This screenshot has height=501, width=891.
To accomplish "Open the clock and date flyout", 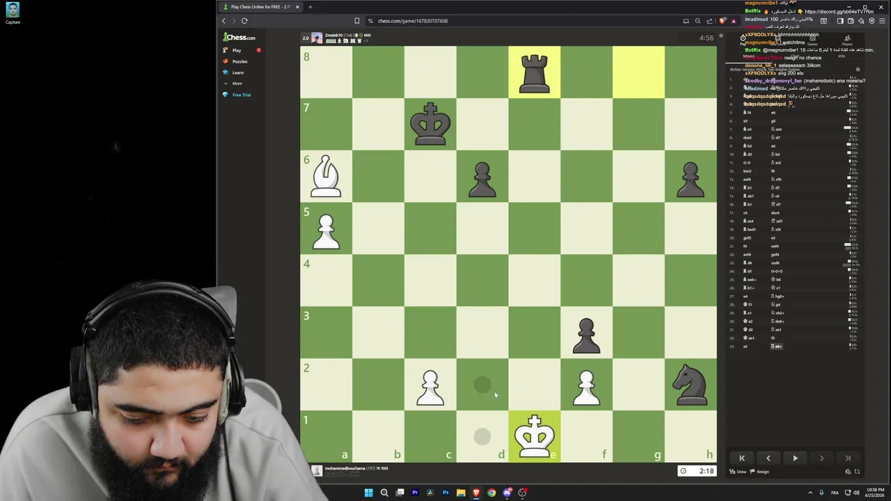I will 875,493.
